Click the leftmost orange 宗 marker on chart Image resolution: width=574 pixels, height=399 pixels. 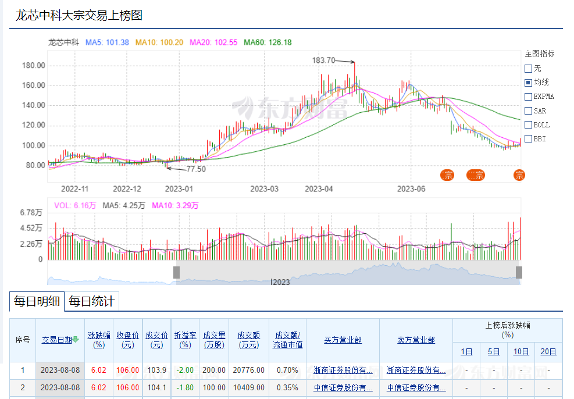point(447,175)
